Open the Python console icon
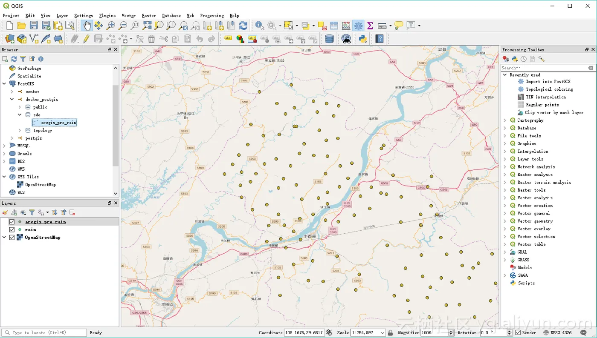597x338 pixels. pos(363,39)
